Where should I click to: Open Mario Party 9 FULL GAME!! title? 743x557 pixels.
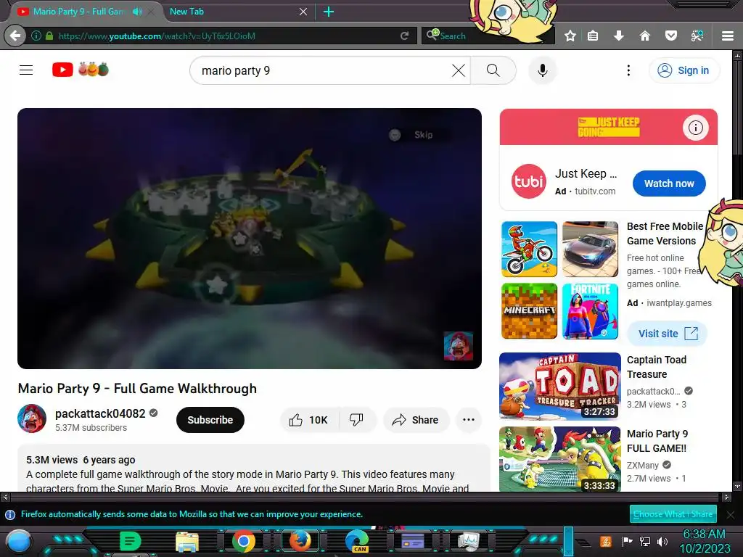(x=657, y=440)
